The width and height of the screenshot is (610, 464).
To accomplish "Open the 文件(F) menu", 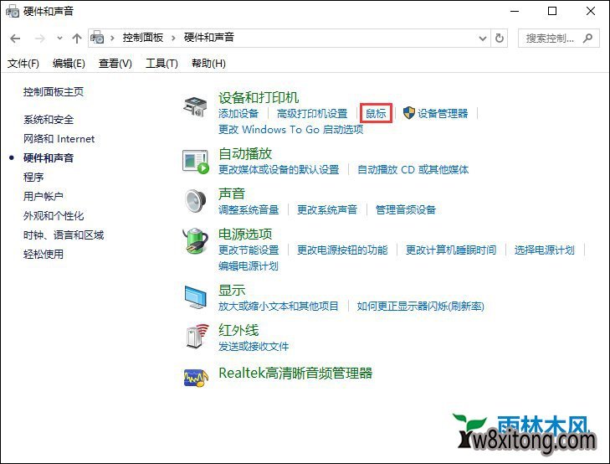I will pyautogui.click(x=23, y=64).
